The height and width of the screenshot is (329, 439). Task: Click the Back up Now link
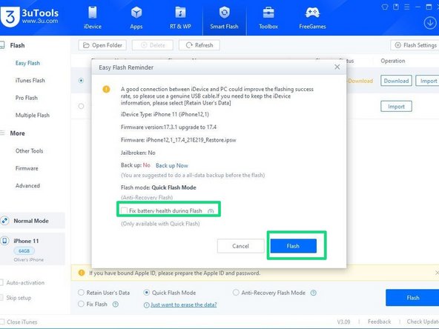tap(171, 165)
